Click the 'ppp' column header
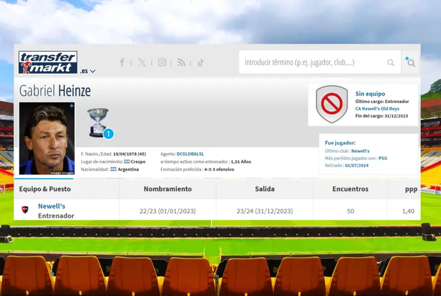441x296 pixels. point(411,189)
